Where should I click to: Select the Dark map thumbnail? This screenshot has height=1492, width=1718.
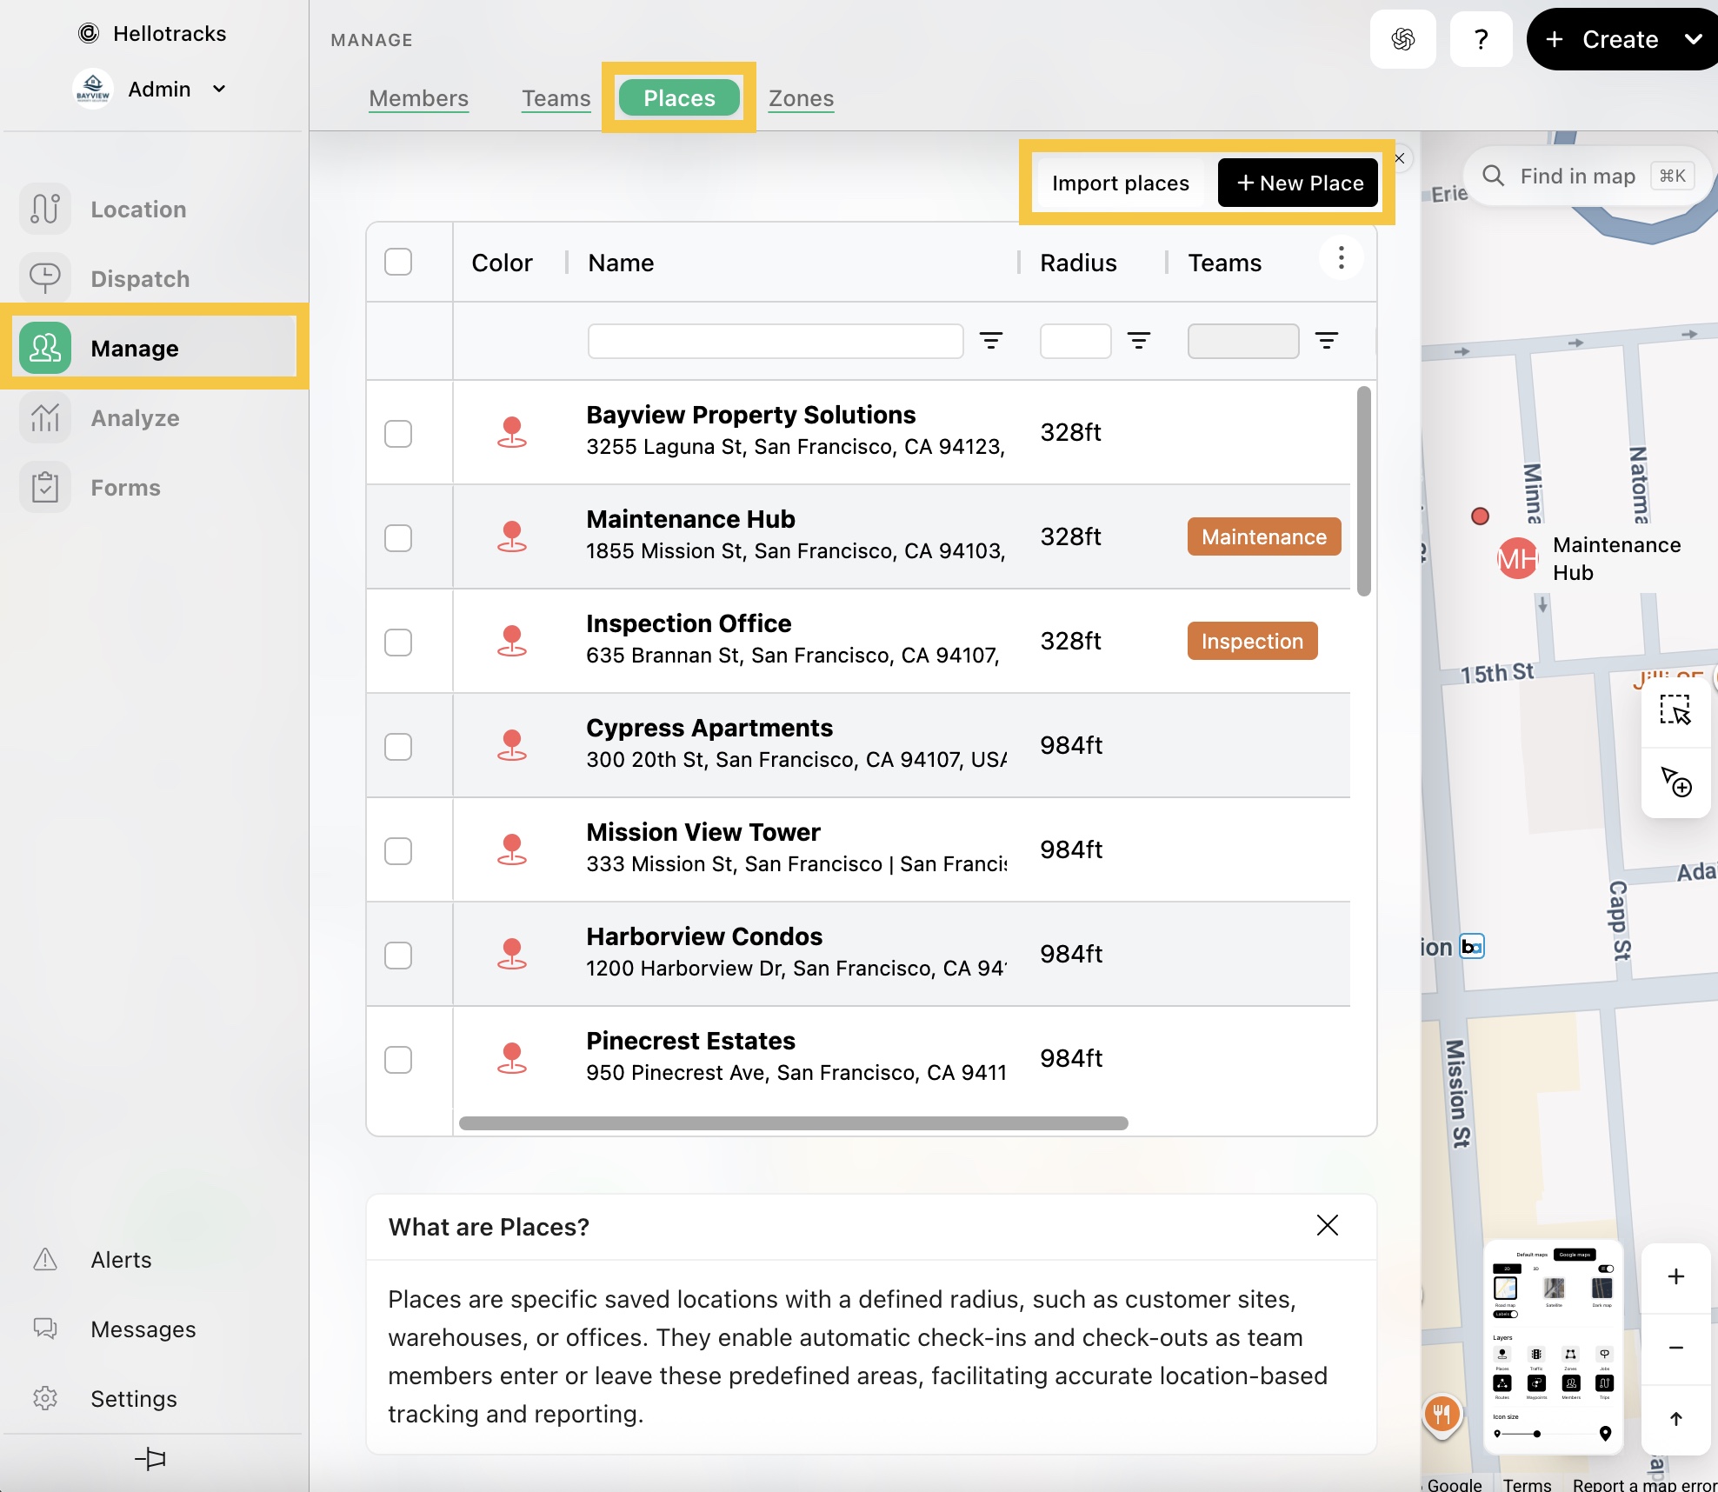(1602, 1288)
